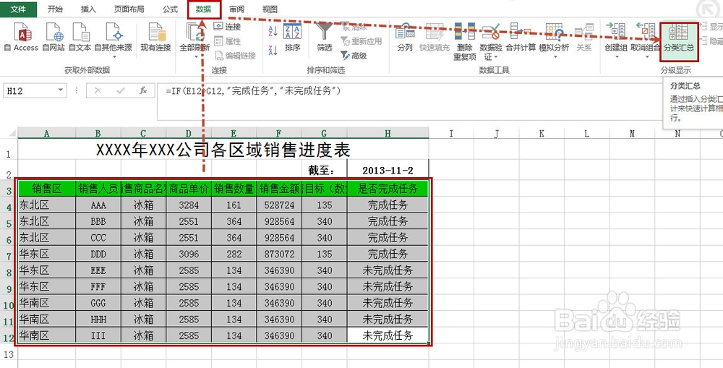Image resolution: width=723 pixels, height=368 pixels.
Task: Click the 属性 properties button
Action: click(x=228, y=41)
